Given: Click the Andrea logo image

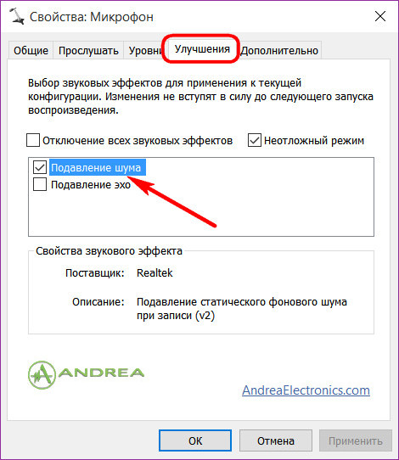Looking at the screenshot, I should click(x=86, y=374).
